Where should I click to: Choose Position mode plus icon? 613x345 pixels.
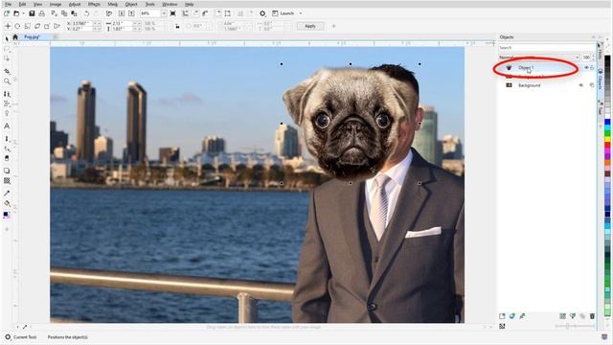click(x=8, y=26)
